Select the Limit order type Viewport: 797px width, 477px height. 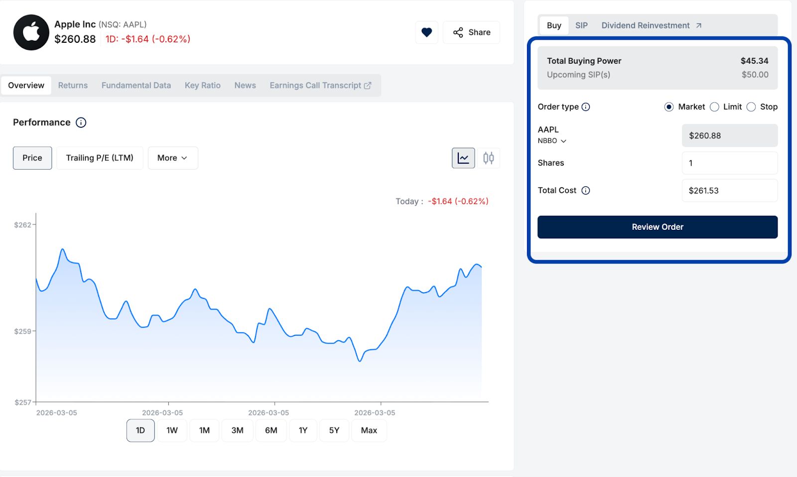pos(714,107)
